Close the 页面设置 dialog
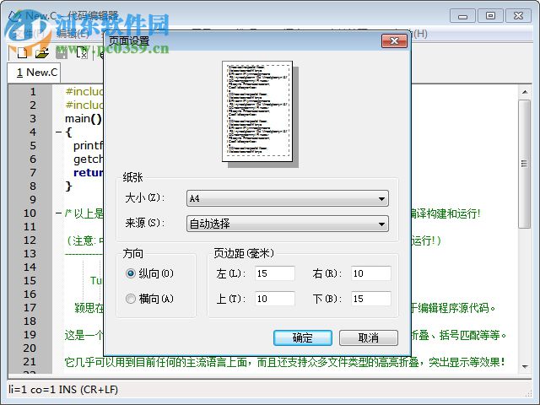Viewport: 540px width, 405px height. pyautogui.click(x=394, y=41)
